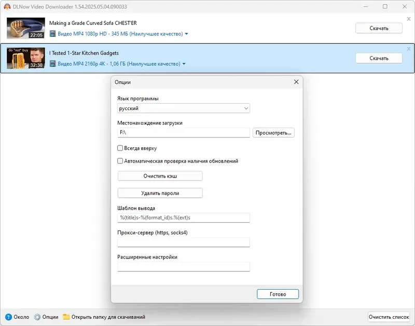Click the Удалить пароли button
Viewport: 415px width, 326px height.
point(160,193)
